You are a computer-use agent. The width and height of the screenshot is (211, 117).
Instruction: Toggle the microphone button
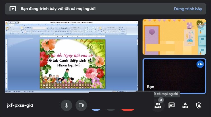click(x=66, y=105)
